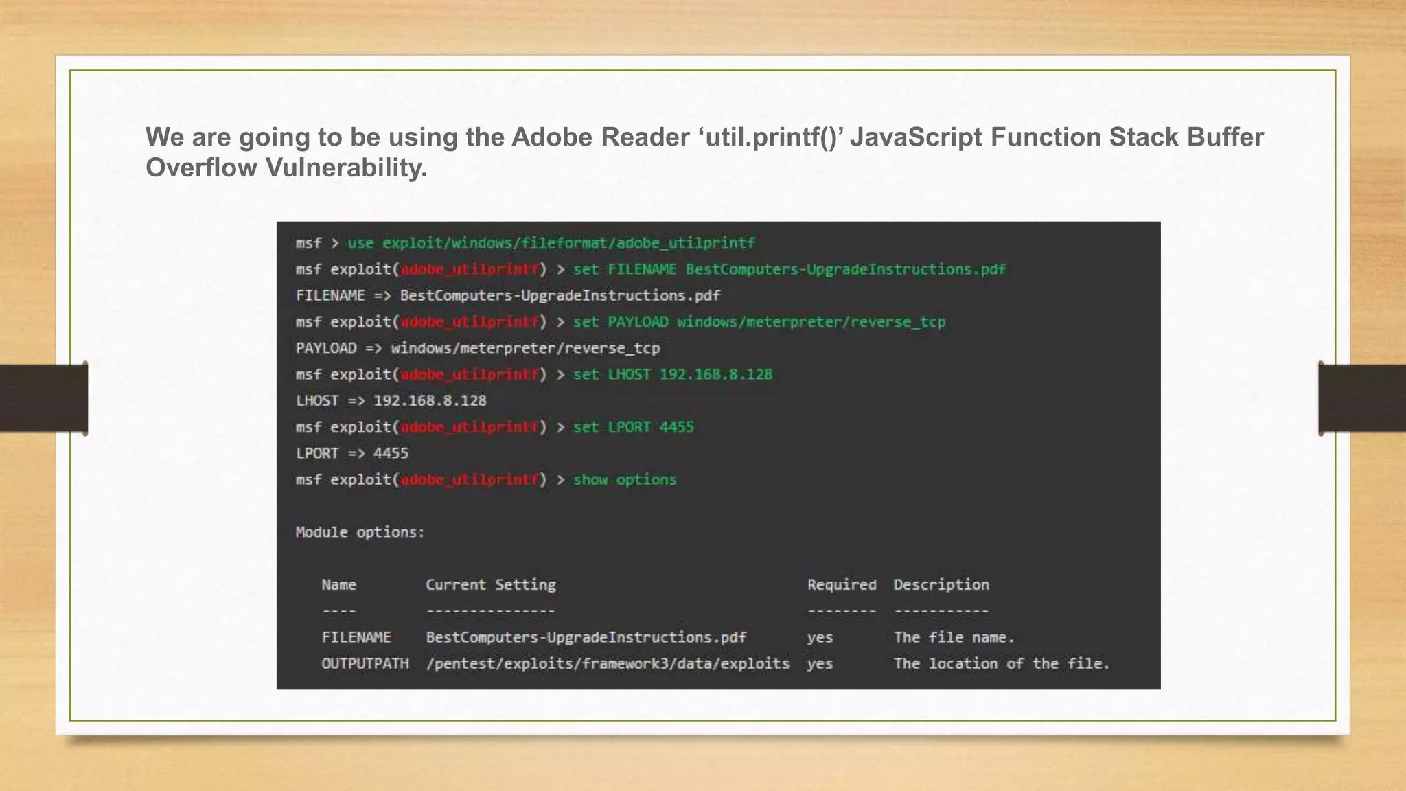Click the right dark brown side tab

1361,398
